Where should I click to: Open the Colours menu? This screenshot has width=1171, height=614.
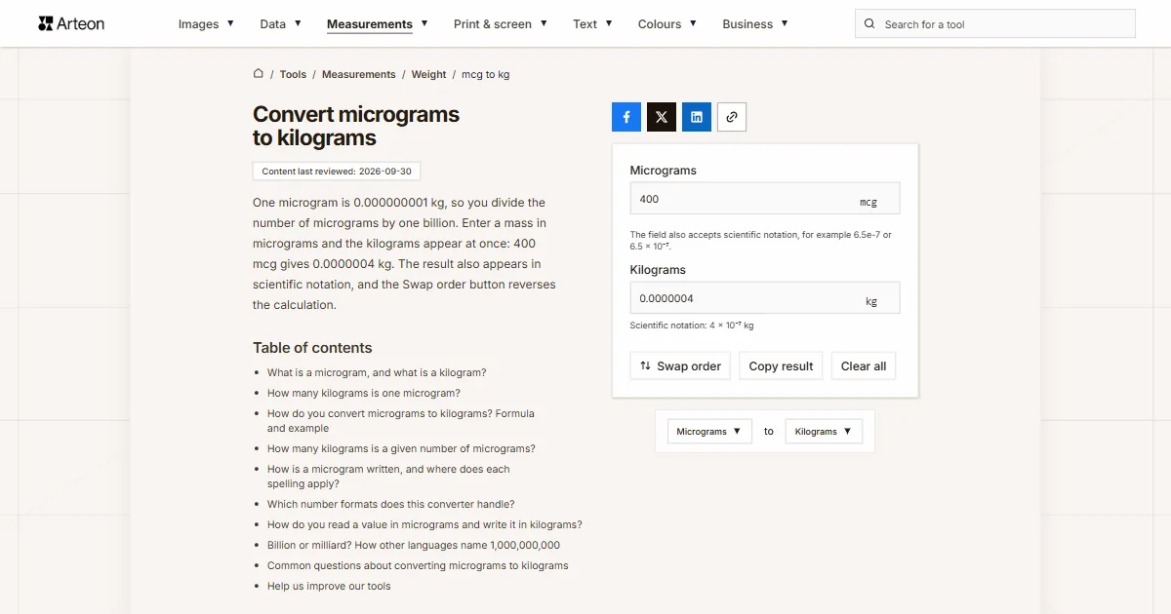point(667,24)
